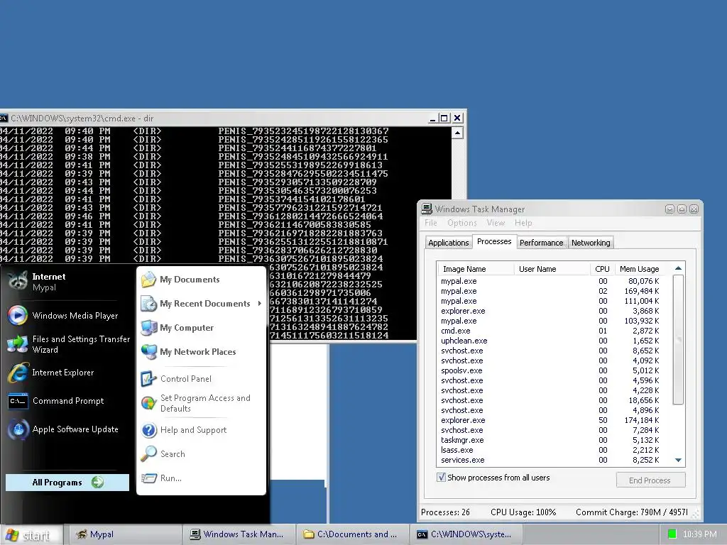
Task: Switch to Mypal taskbar button
Action: tap(124, 534)
